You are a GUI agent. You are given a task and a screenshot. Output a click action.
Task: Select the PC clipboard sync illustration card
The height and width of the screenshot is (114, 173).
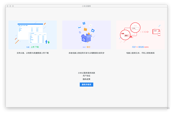140,35
